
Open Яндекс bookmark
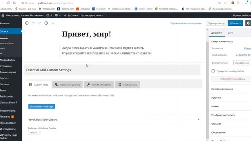(x=20, y=9)
